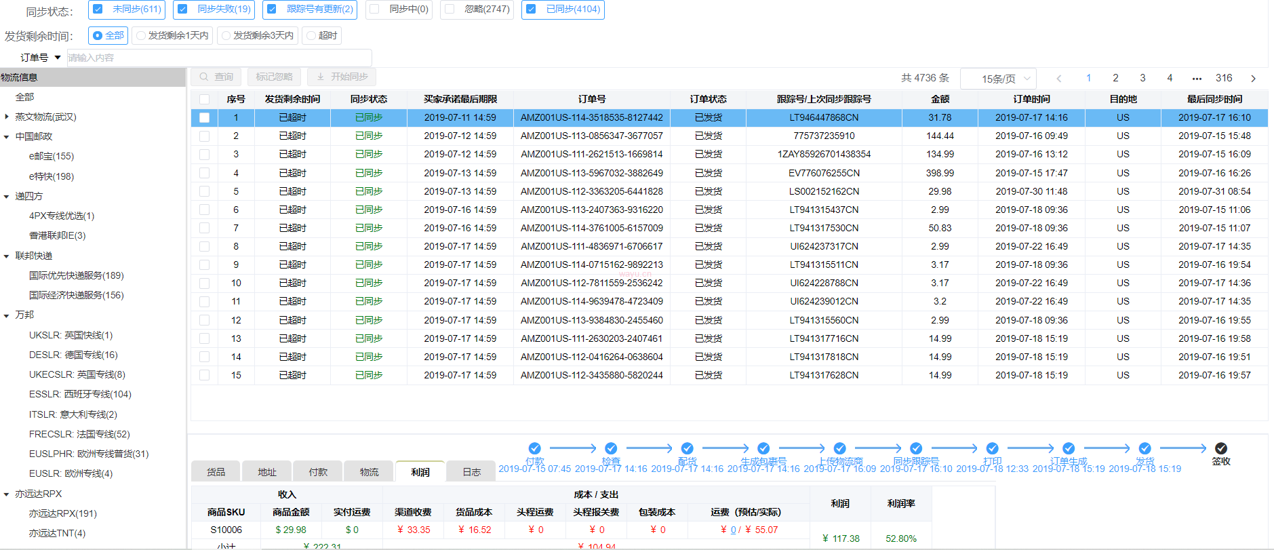Image resolution: width=1274 pixels, height=550 pixels.
Task: Expand the 燕文物流(武汉) tree node
Action: tap(7, 117)
